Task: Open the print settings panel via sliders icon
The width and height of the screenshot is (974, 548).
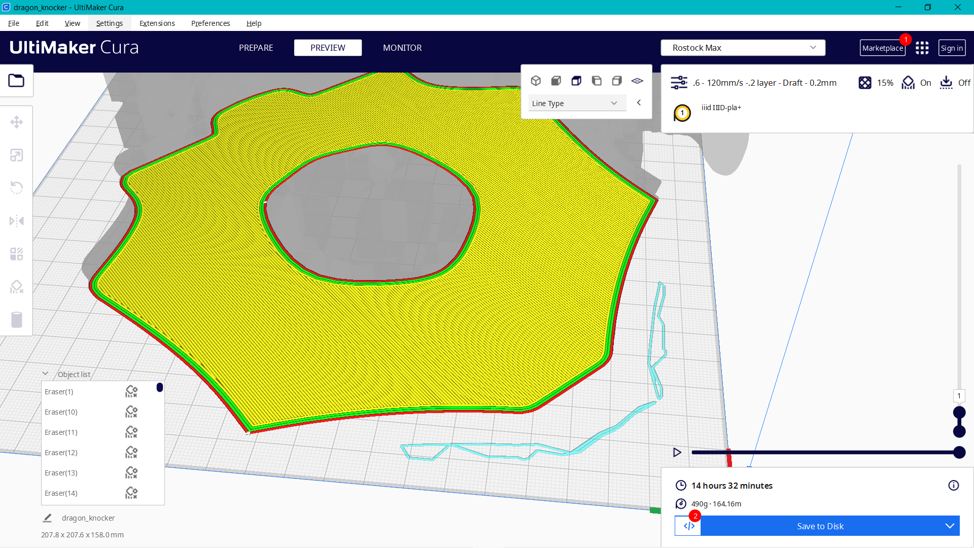Action: 679,82
